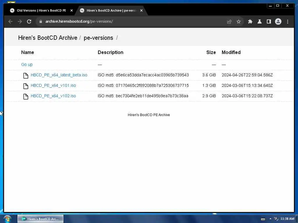The image size is (298, 223).
Task: Click the Description column header
Action: coord(110,53)
